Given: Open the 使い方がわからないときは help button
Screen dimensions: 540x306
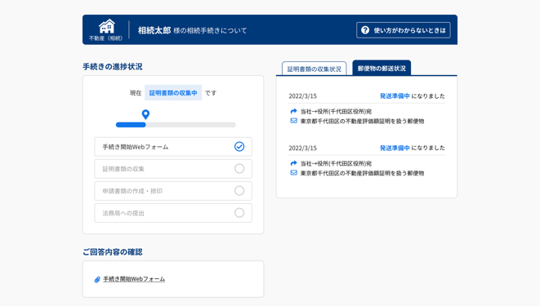Looking at the screenshot, I should pyautogui.click(x=404, y=30).
